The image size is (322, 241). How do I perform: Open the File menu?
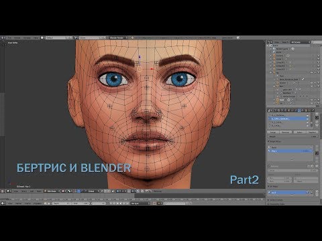(9, 38)
